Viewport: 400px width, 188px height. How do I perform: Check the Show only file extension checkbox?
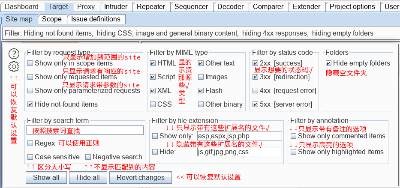pos(155,136)
